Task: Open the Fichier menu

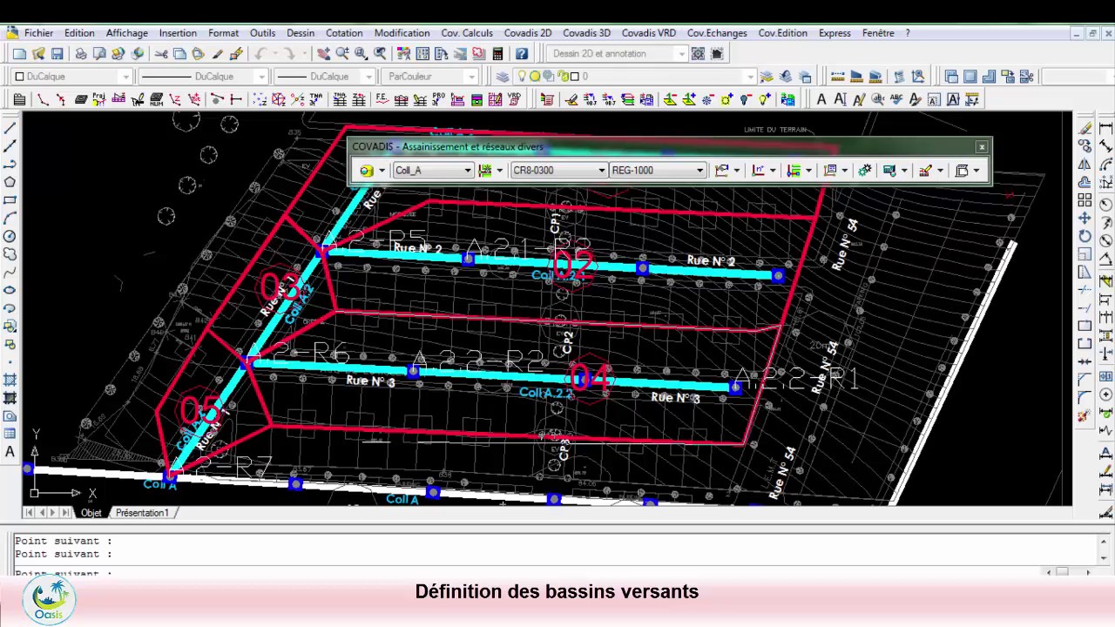Action: pyautogui.click(x=38, y=33)
